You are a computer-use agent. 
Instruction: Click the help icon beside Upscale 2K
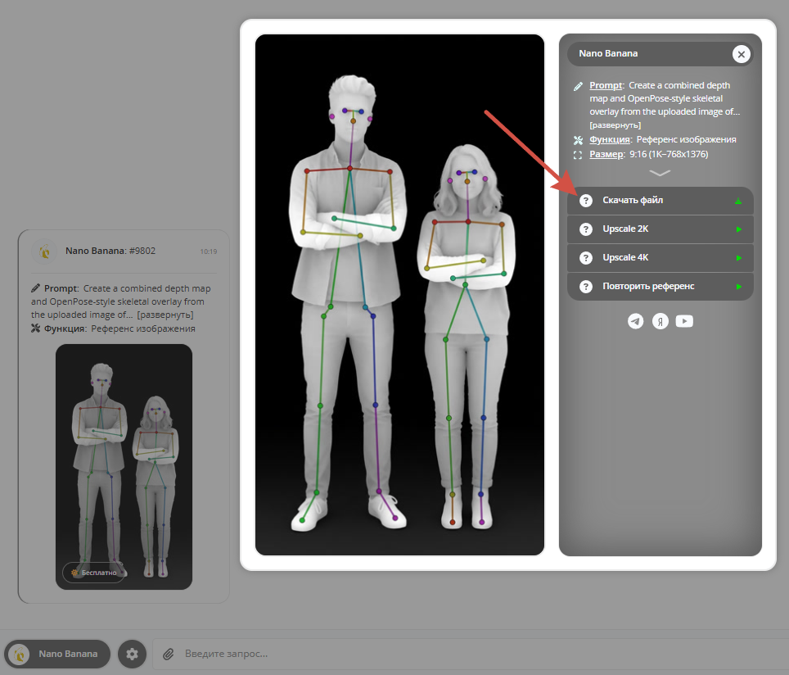tap(586, 229)
